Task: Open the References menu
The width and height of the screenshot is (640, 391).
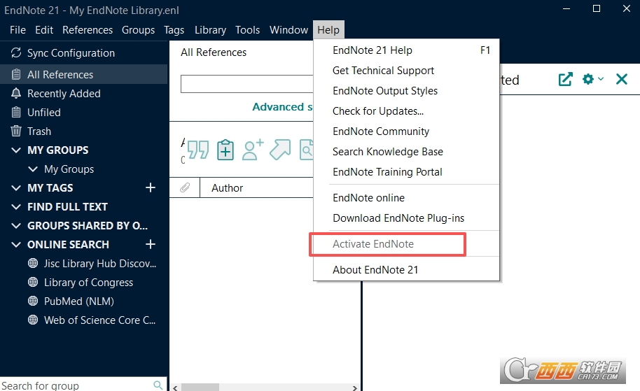Action: [x=88, y=30]
